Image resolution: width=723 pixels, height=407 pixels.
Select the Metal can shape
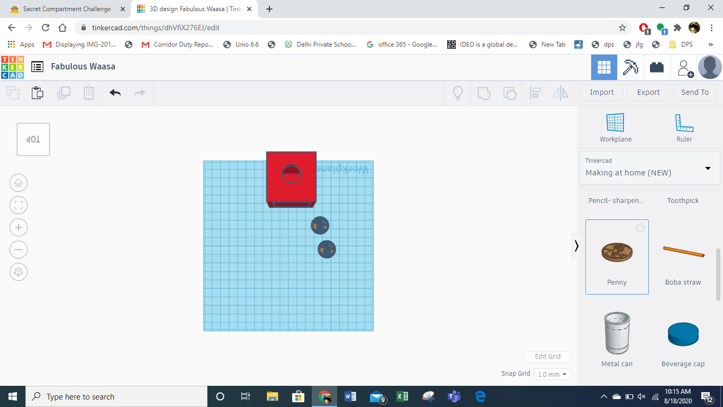617,339
